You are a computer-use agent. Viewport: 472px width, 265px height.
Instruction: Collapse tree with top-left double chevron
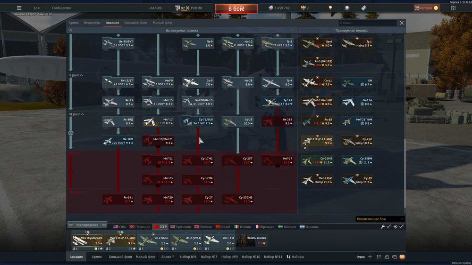[x=70, y=30]
